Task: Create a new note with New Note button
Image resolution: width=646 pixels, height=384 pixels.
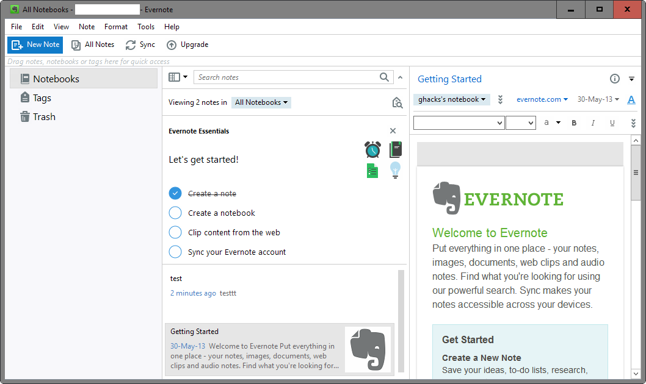Action: click(x=35, y=45)
